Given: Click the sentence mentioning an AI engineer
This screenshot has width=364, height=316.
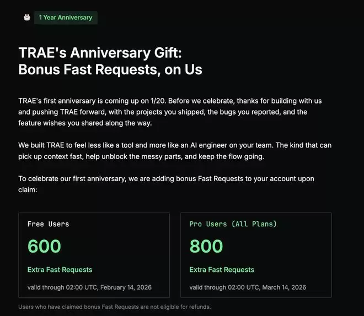Looking at the screenshot, I should 175,145.
